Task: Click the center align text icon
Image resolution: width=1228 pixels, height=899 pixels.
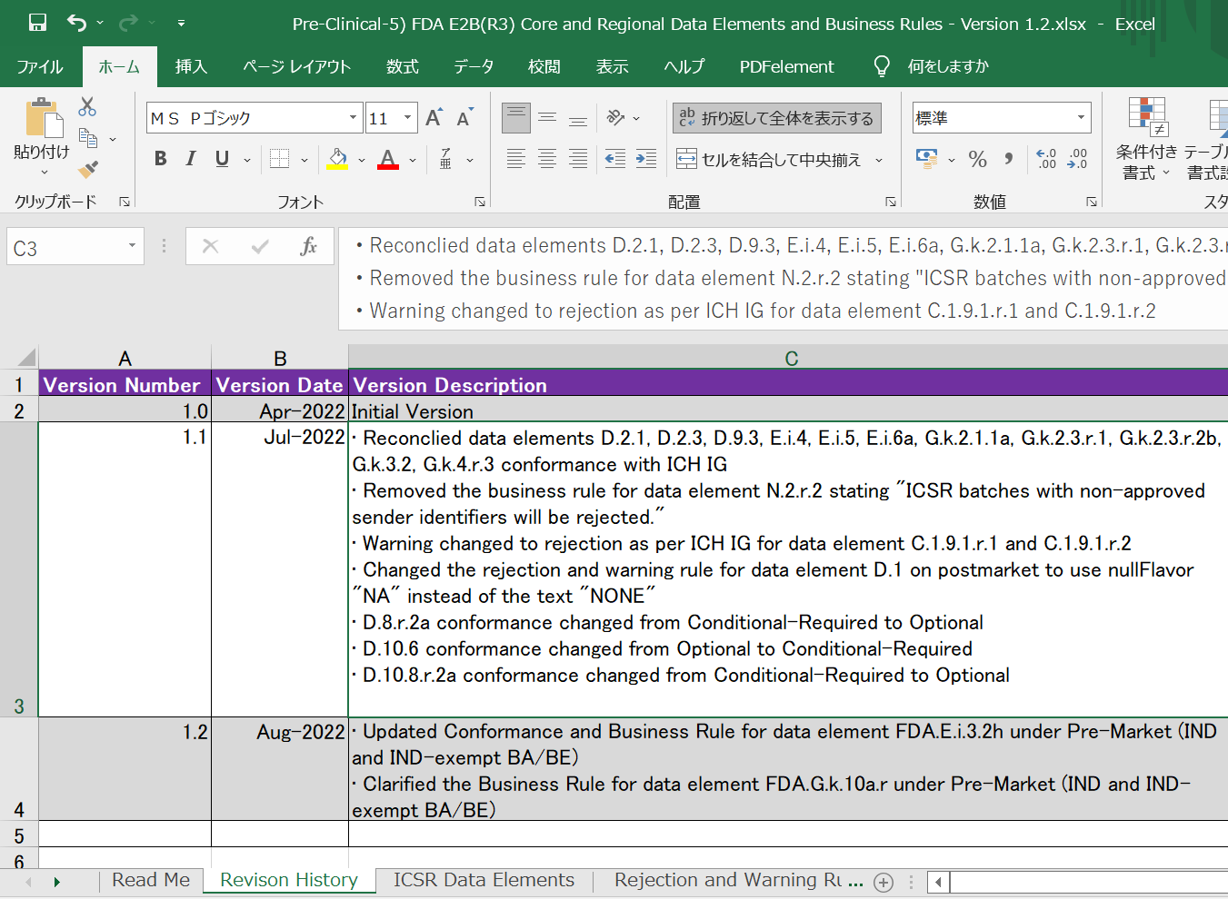Action: [547, 160]
